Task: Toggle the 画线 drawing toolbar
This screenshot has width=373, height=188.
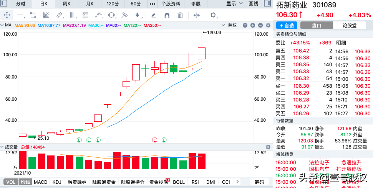Action: coord(254,3)
